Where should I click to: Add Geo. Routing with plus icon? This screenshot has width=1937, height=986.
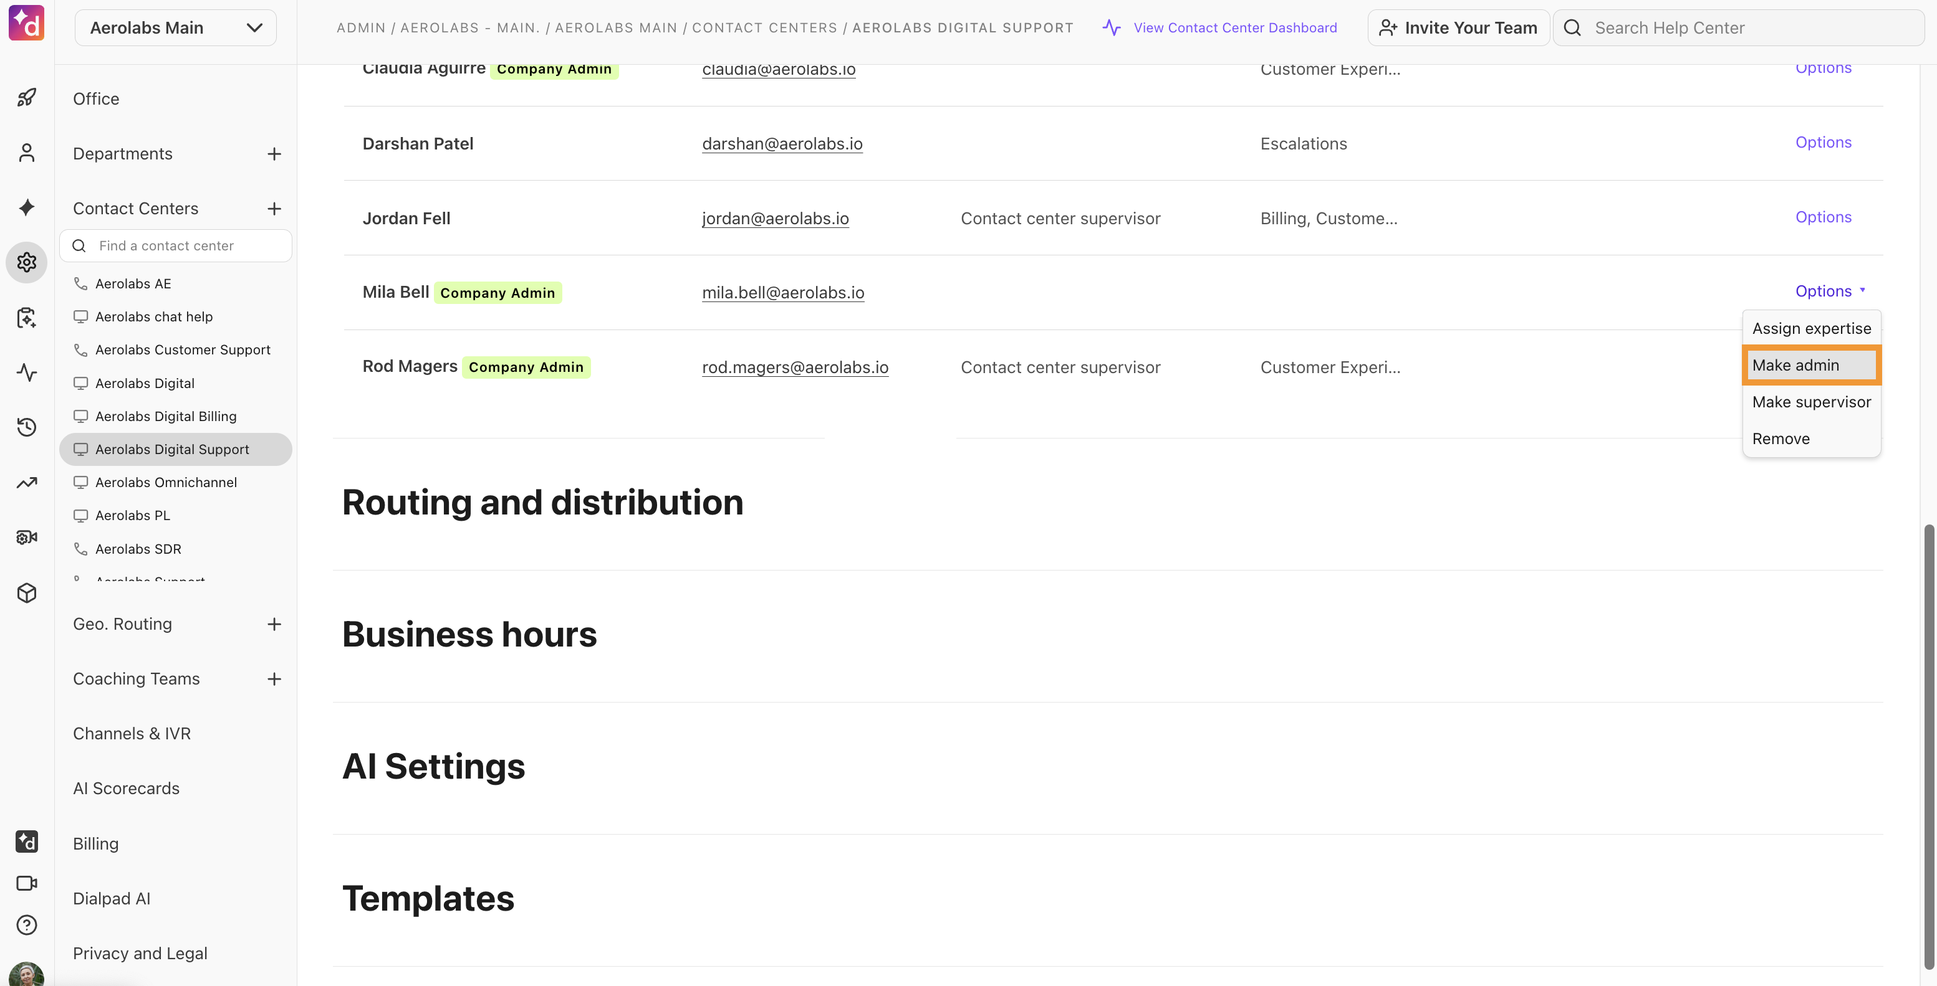click(x=274, y=625)
